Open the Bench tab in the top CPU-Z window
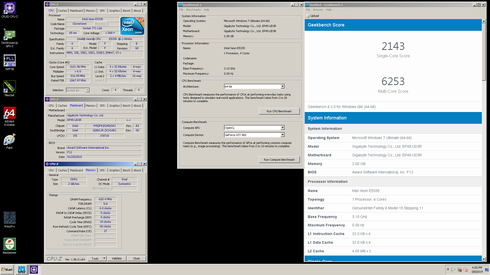The height and width of the screenshot is (275, 490). pos(126,11)
